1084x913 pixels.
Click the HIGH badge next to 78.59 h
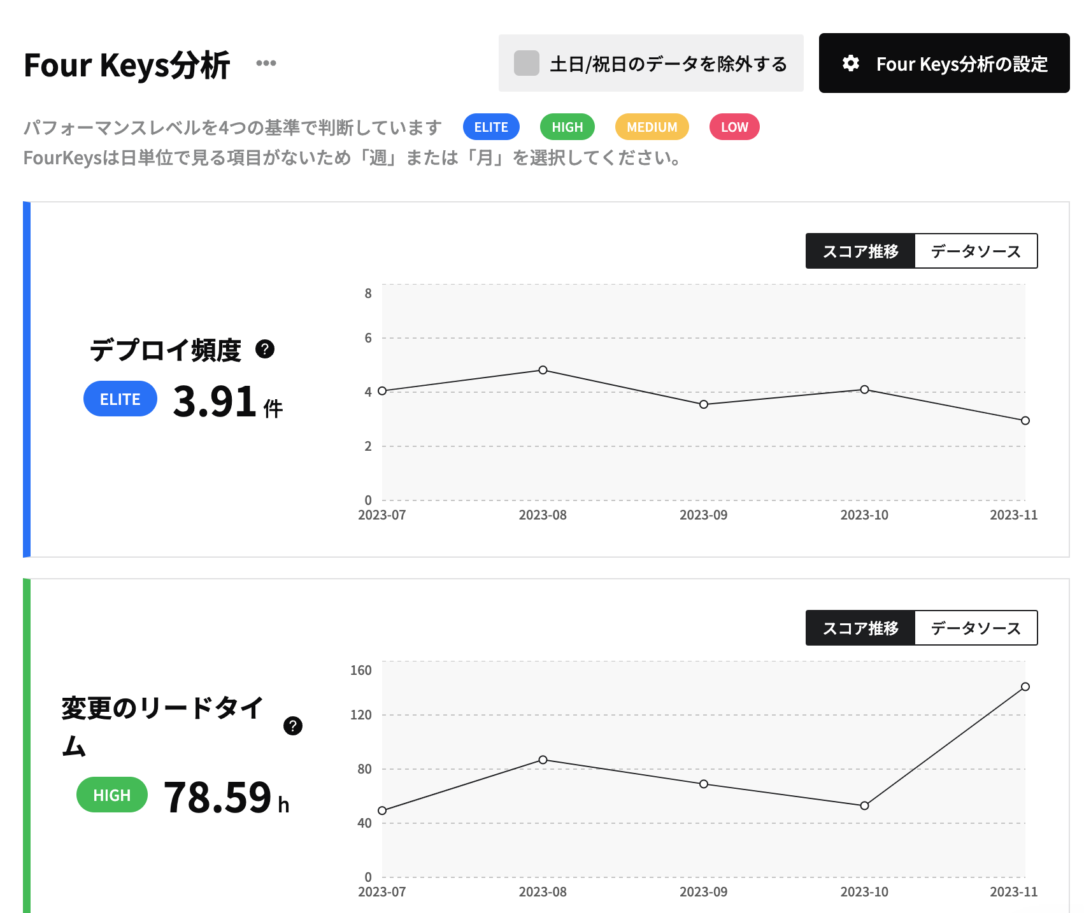(112, 795)
